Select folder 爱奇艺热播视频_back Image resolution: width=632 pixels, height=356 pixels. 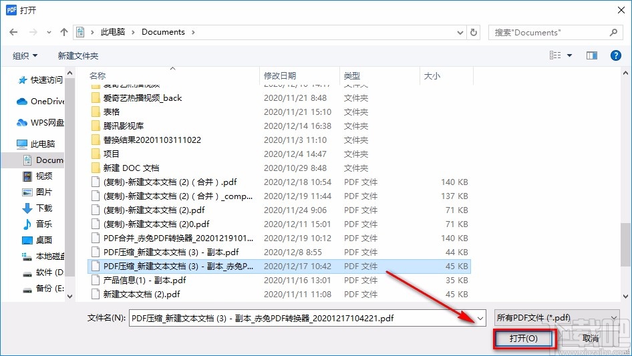[x=142, y=98]
